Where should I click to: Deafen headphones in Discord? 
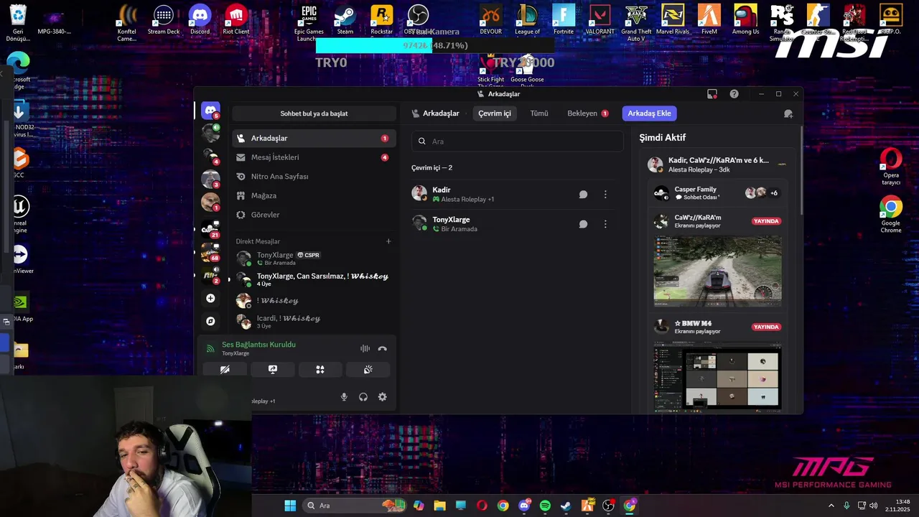[363, 397]
